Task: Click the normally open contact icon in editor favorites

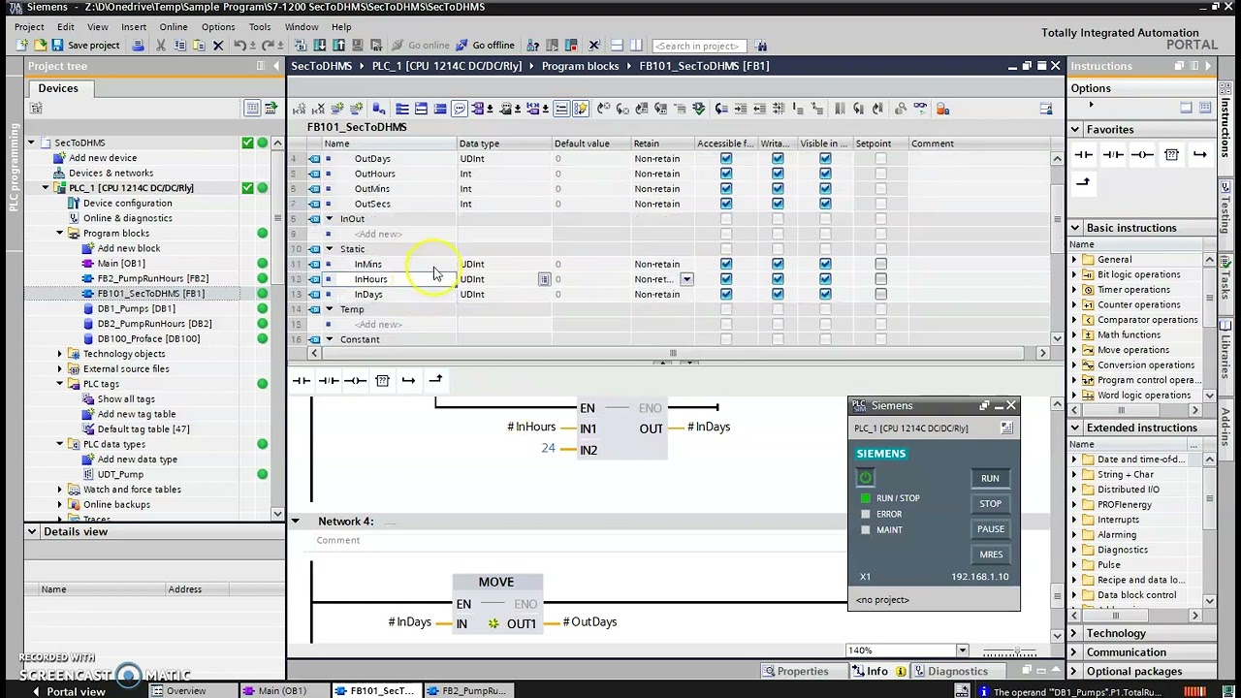Action: point(302,380)
